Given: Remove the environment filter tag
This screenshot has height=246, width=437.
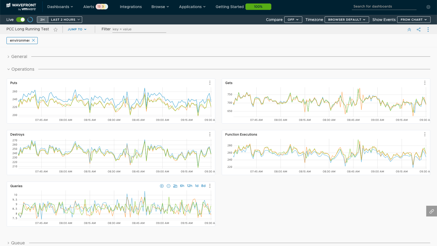Looking at the screenshot, I should [33, 40].
